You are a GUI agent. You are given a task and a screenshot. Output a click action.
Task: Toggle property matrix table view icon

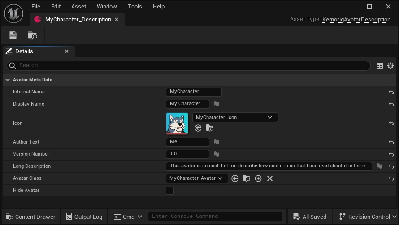pyautogui.click(x=380, y=66)
